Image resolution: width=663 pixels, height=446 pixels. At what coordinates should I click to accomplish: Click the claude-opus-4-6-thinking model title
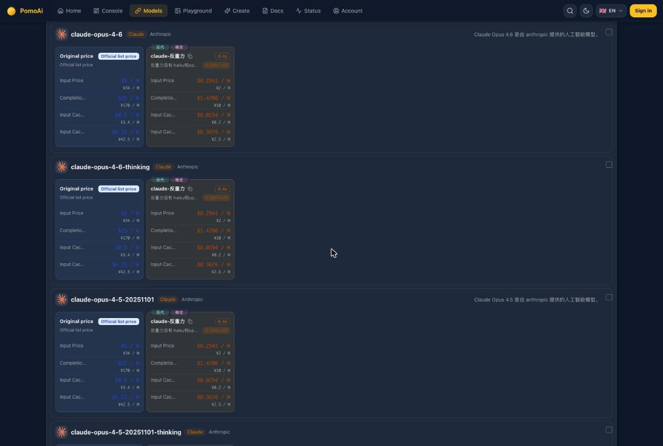[x=110, y=167]
